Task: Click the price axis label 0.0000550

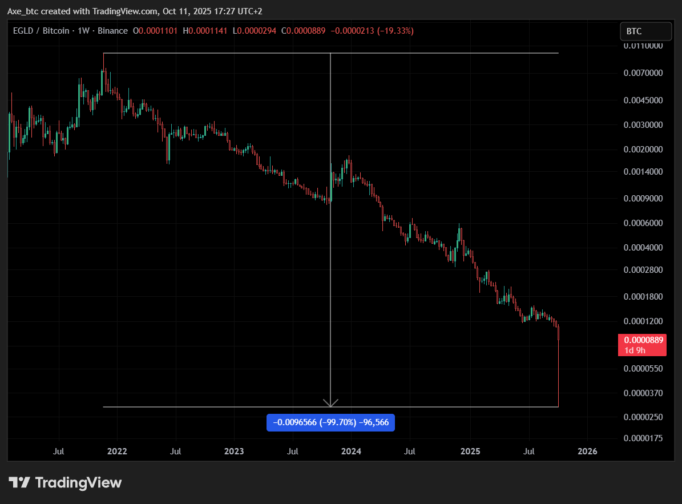Action: pyautogui.click(x=643, y=369)
